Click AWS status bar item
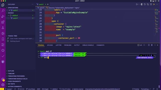The height and width of the screenshot is (90, 161). (38, 89)
